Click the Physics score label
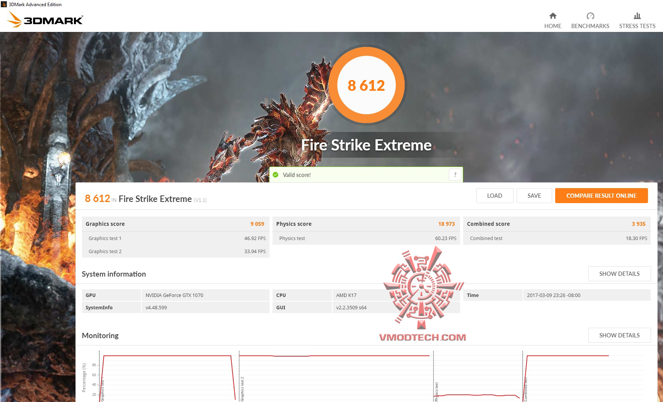The width and height of the screenshot is (663, 402). [294, 224]
